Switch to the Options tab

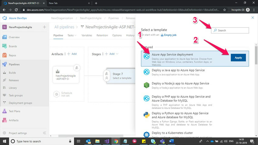point(117,35)
